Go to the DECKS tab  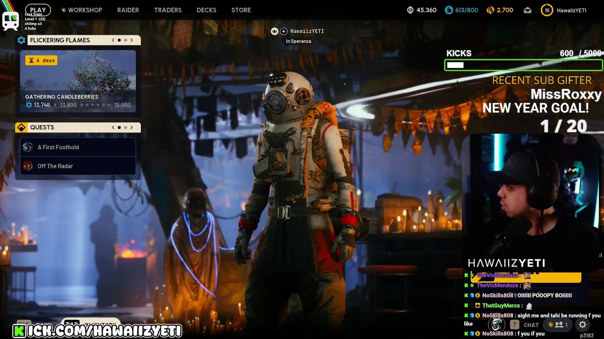point(206,10)
